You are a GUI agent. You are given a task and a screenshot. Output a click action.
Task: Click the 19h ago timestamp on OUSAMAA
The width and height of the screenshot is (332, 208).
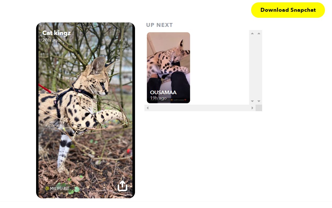[x=158, y=98]
